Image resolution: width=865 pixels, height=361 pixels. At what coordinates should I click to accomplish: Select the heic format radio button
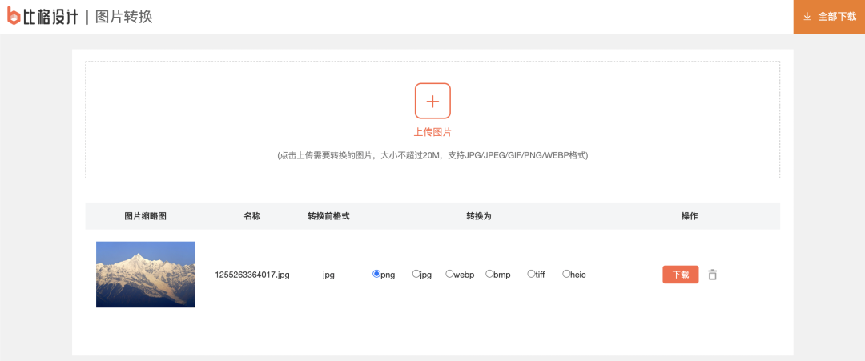(x=566, y=274)
